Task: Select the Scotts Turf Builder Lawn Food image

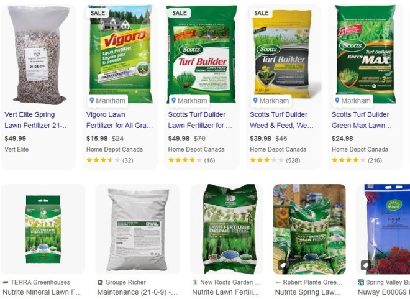Action: coord(202,54)
